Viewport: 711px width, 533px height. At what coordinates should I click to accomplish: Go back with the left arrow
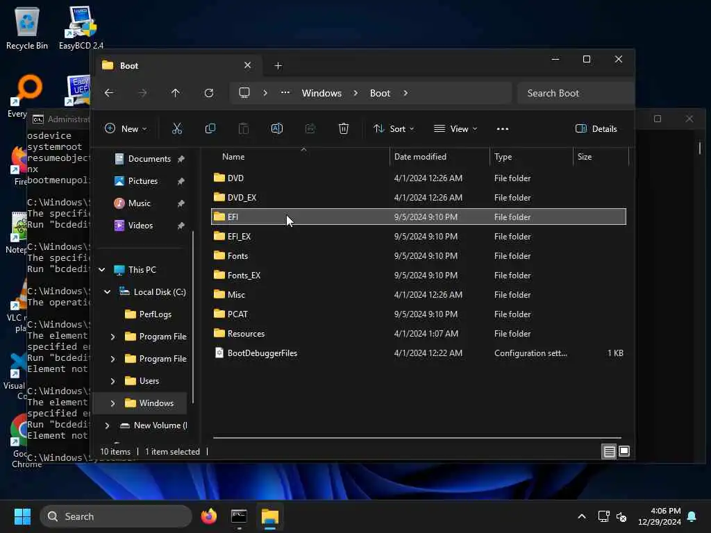[109, 93]
